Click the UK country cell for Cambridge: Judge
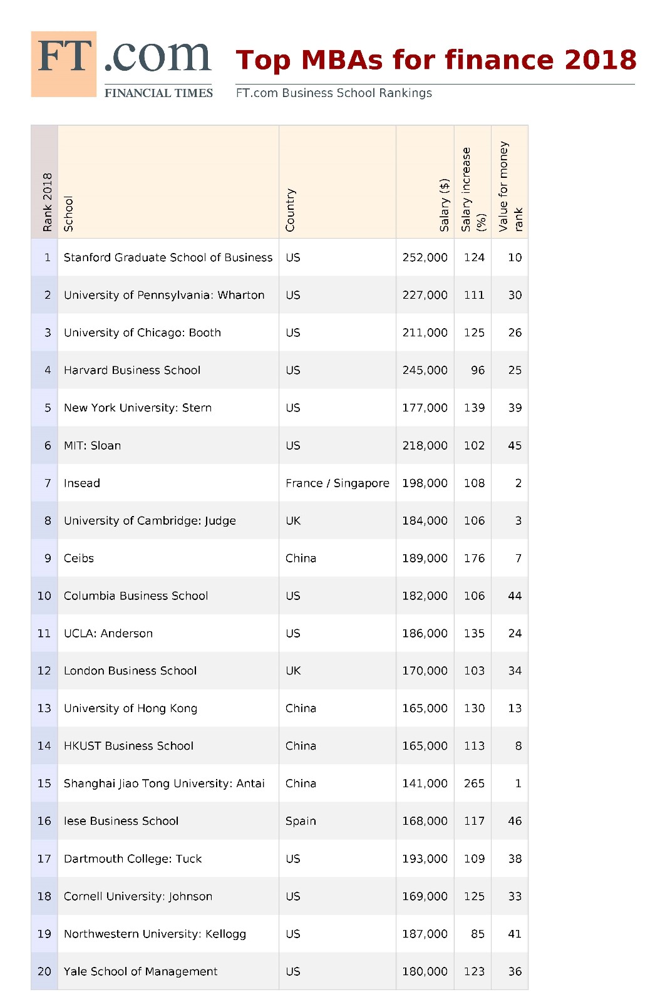This screenshot has height=1002, width=665. [338, 520]
